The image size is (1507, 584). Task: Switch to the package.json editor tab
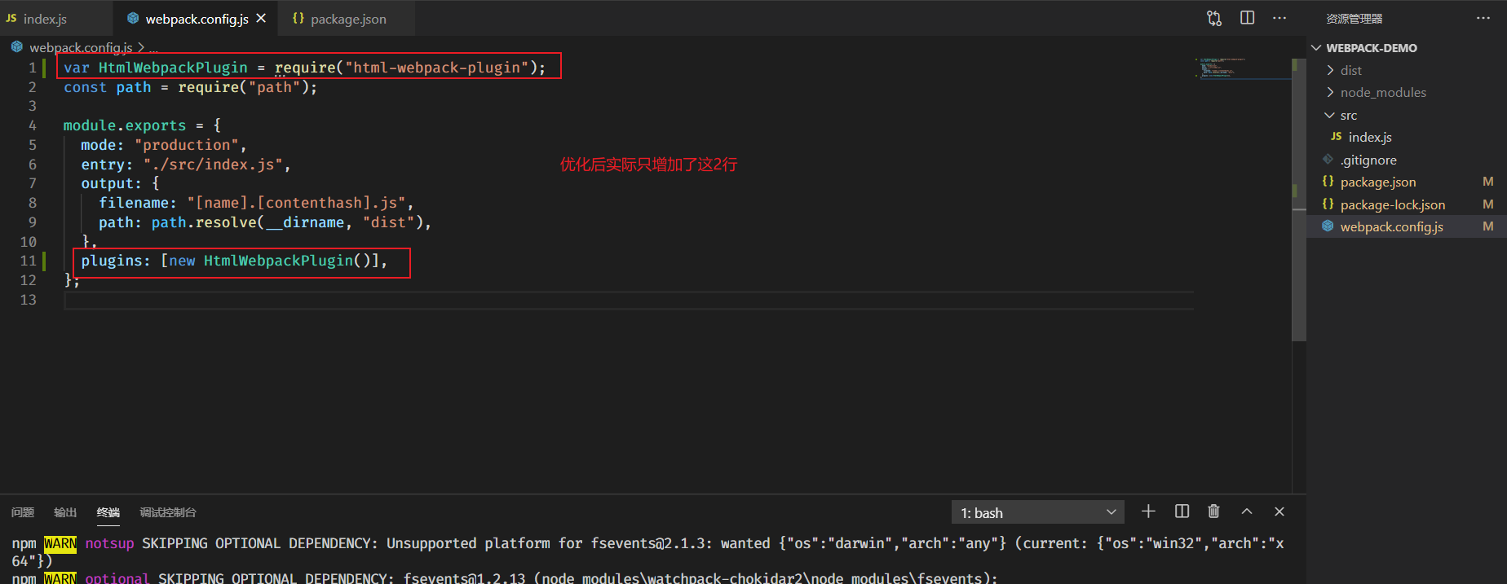click(346, 18)
